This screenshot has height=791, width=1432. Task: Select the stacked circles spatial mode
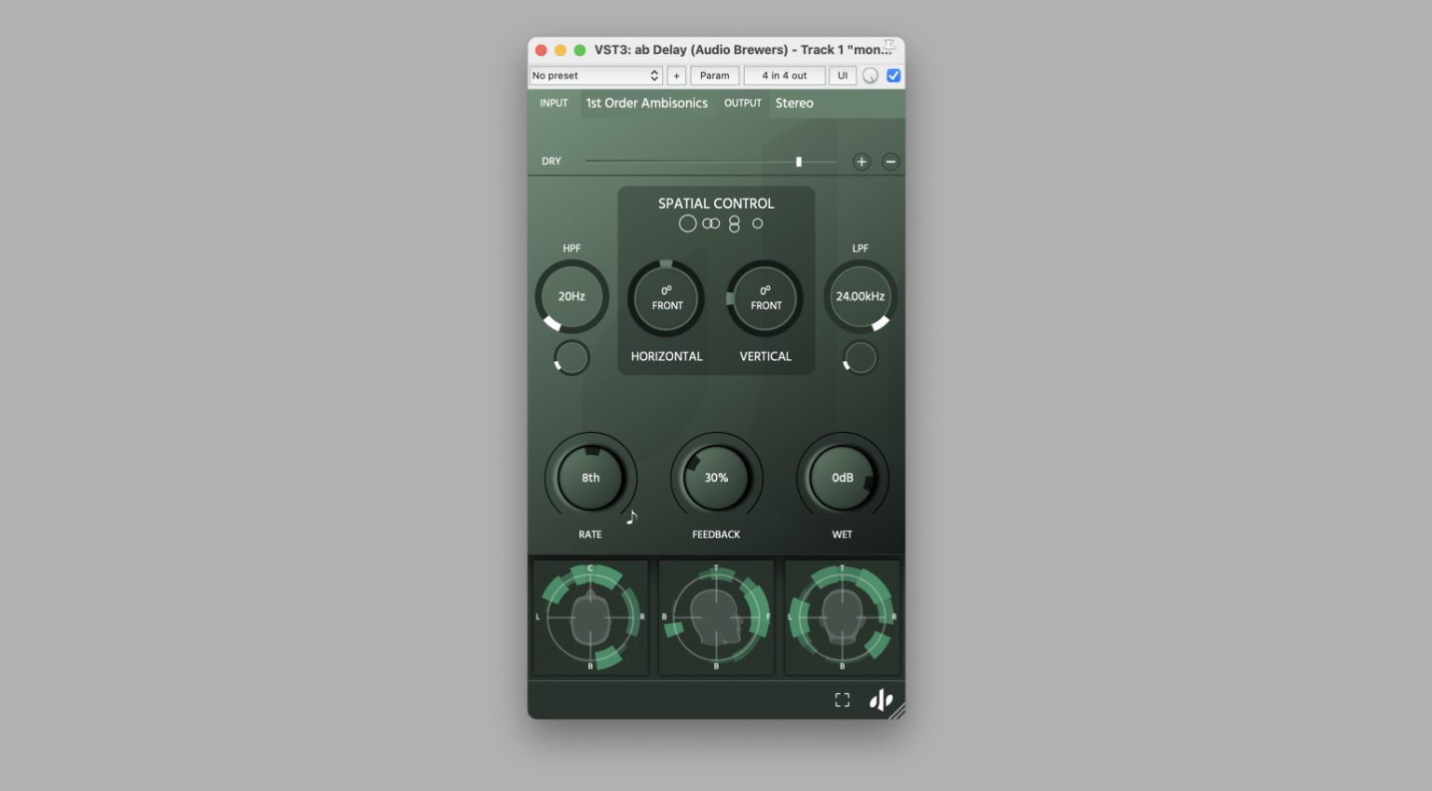tap(735, 224)
